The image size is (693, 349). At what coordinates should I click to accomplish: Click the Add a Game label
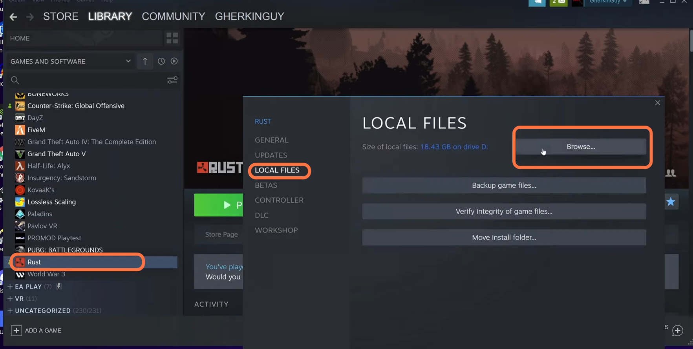tap(43, 331)
